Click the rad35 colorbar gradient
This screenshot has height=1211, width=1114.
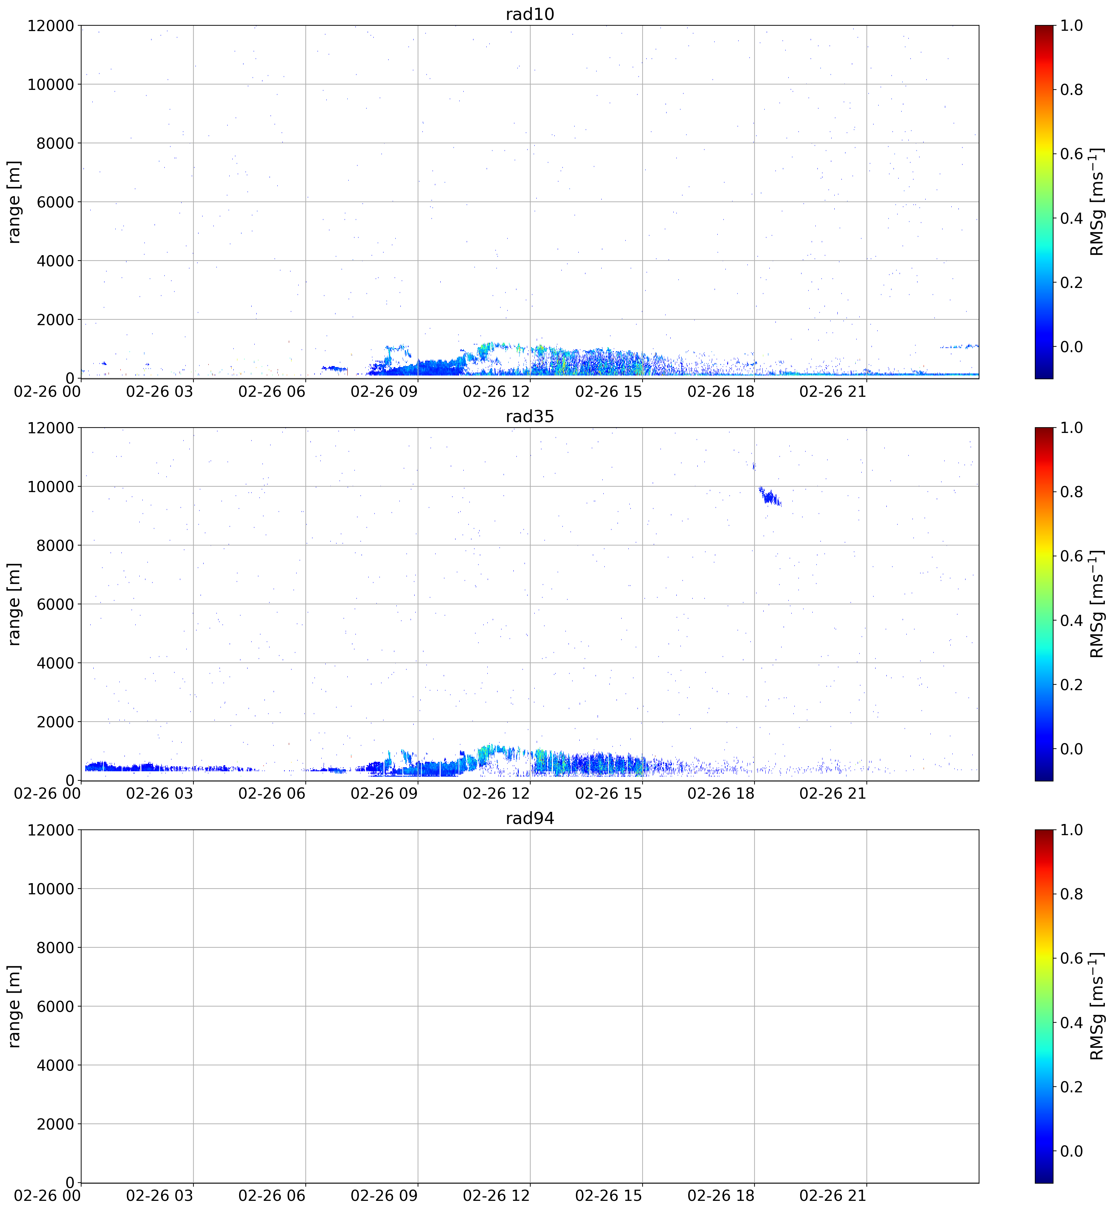(1043, 604)
